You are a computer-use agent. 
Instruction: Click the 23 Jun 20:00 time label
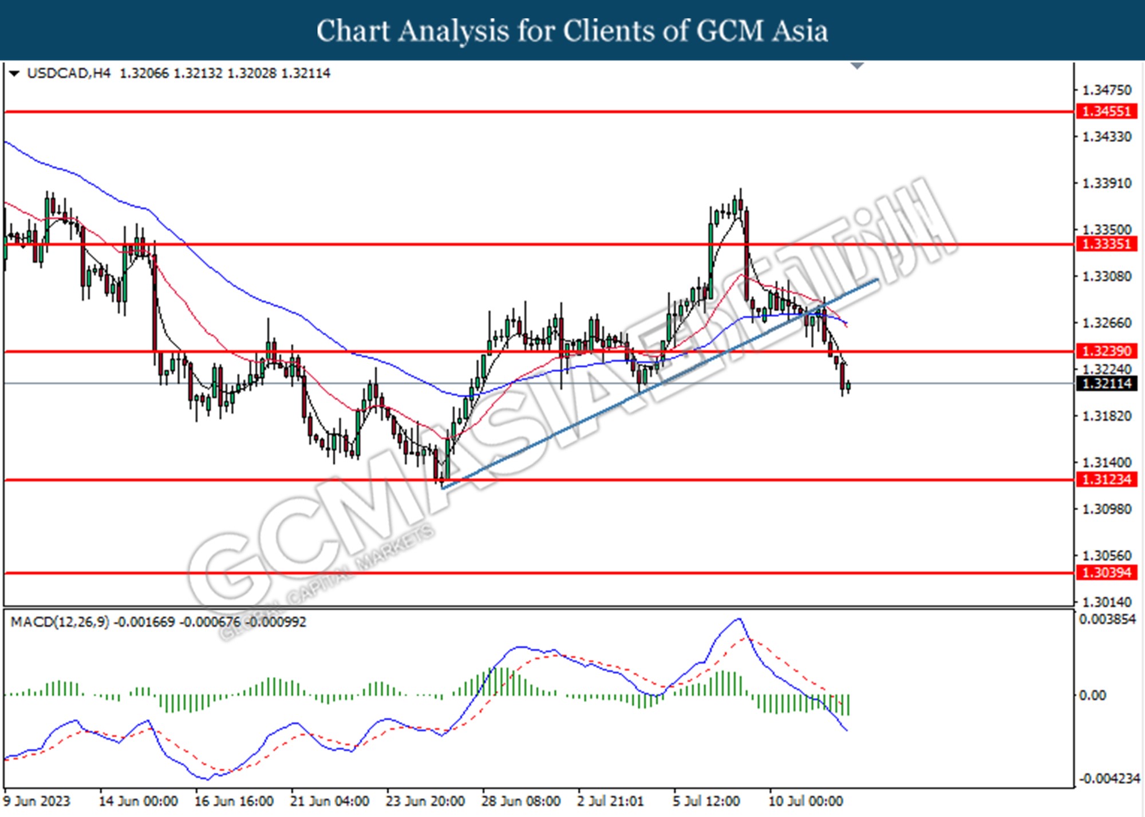click(x=425, y=801)
